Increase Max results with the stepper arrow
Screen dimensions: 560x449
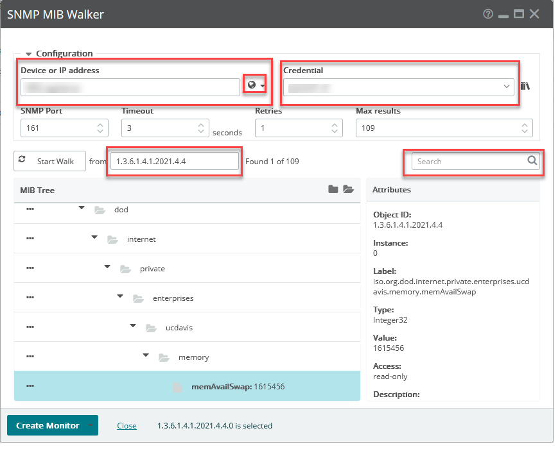coord(525,124)
